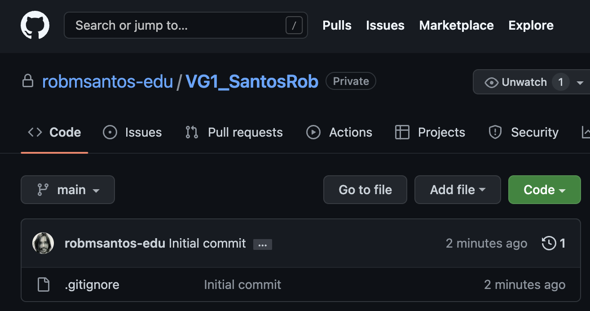Click the GitHub Octocat logo
This screenshot has height=311, width=590.
(x=35, y=25)
